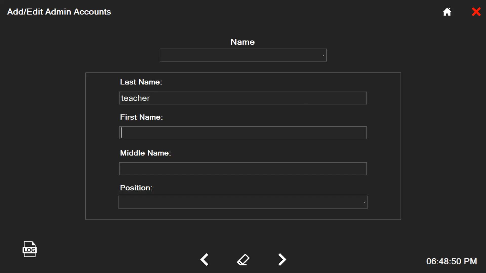The height and width of the screenshot is (273, 486).
Task: Click the Name heading above the dropdown
Action: click(242, 42)
